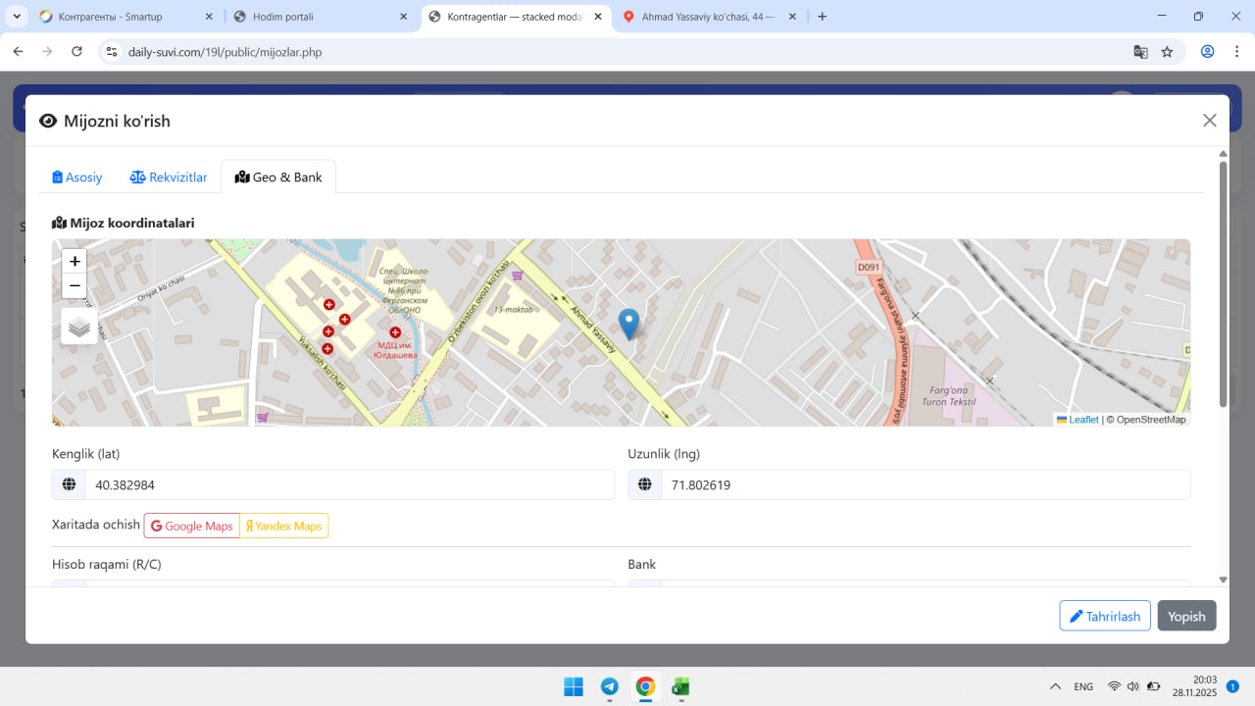Click the Chrome translate page icon

[x=1140, y=52]
